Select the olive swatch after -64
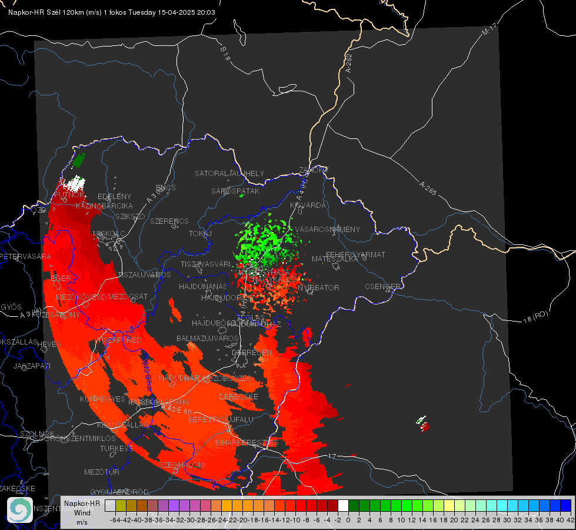Viewport: 576px width, 530px height. (121, 506)
